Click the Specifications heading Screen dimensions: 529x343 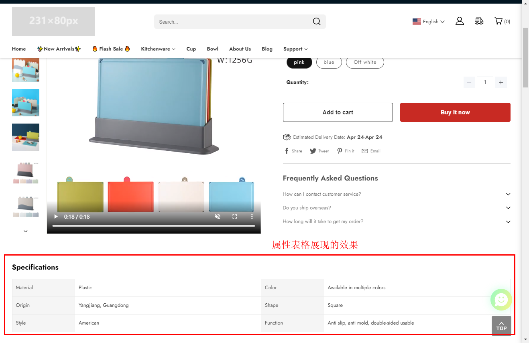35,267
